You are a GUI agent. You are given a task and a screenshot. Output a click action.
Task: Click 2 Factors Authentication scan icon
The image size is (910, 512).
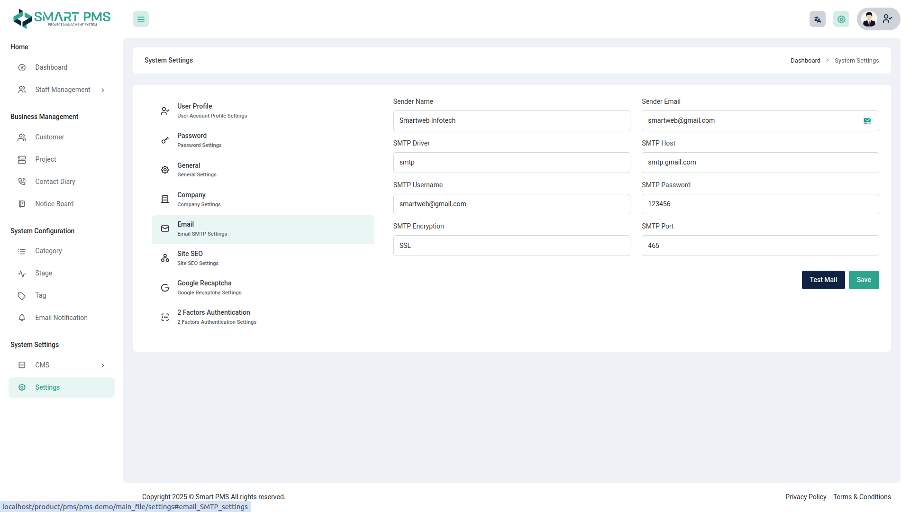[x=165, y=317]
